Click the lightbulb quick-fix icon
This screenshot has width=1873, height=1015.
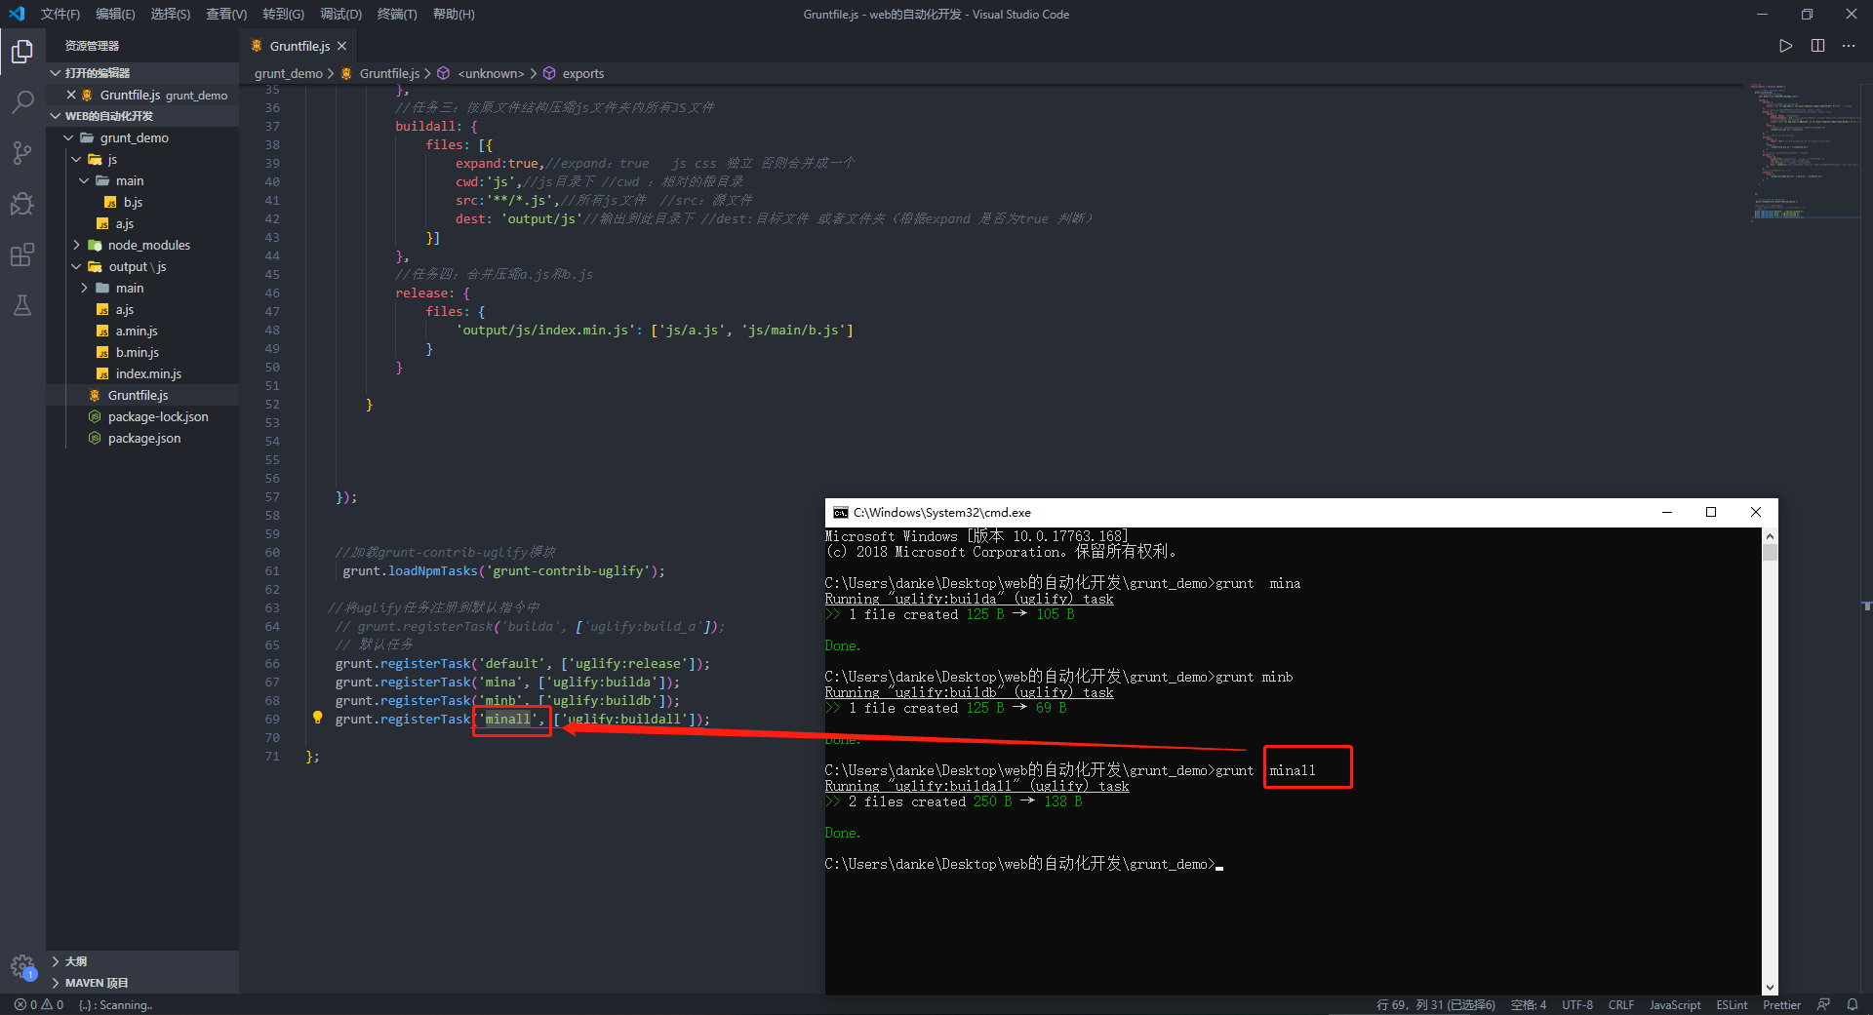coord(317,718)
